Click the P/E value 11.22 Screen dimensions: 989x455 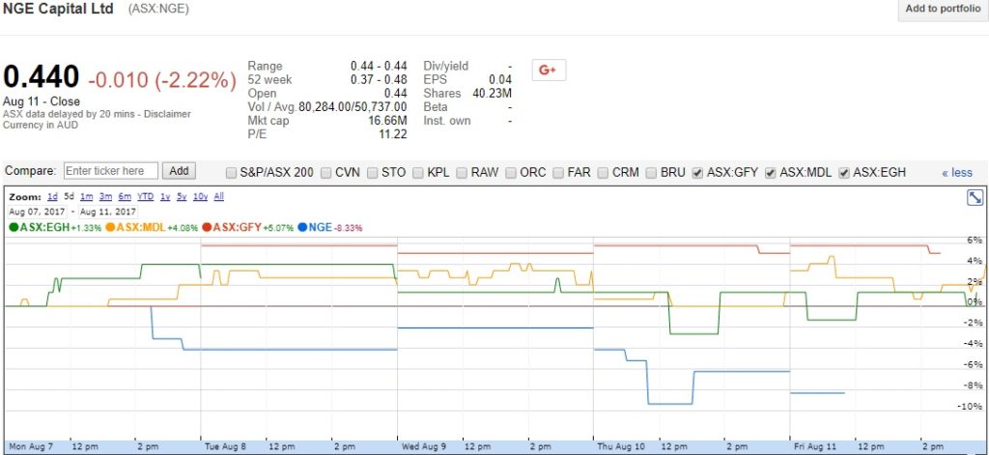click(x=392, y=133)
